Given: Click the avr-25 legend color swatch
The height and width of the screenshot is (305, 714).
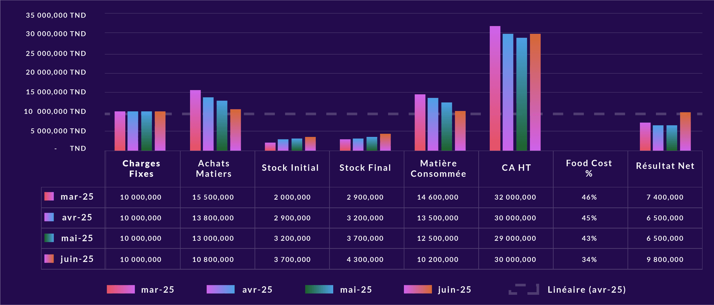Looking at the screenshot, I should coord(221,289).
